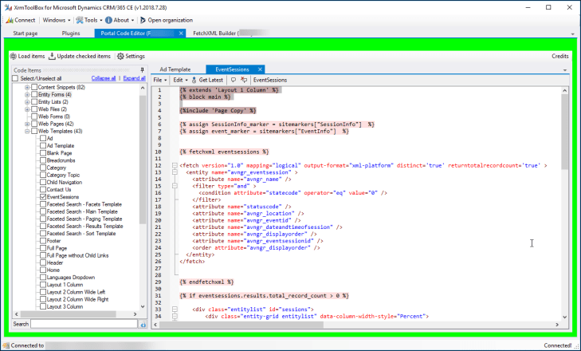Collapse div block at line 33

pos(175,309)
